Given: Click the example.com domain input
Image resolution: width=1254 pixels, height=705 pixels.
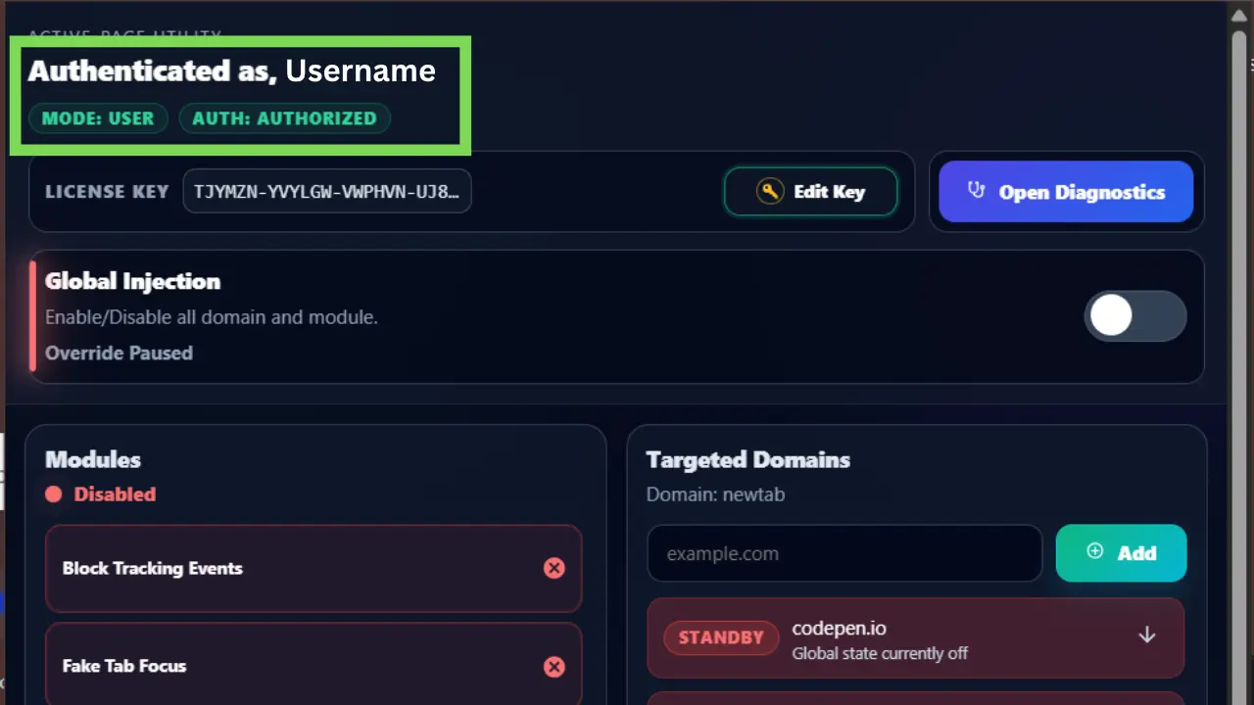Looking at the screenshot, I should (x=844, y=553).
